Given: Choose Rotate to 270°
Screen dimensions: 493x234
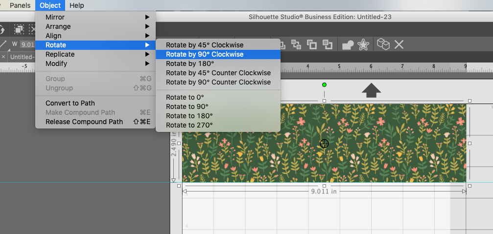Looking at the screenshot, I should click(218, 125).
